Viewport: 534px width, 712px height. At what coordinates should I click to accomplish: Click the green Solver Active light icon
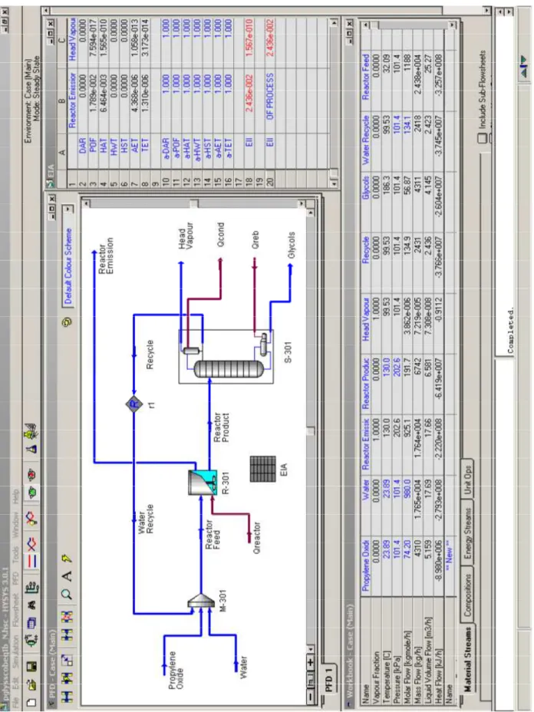pyautogui.click(x=31, y=492)
